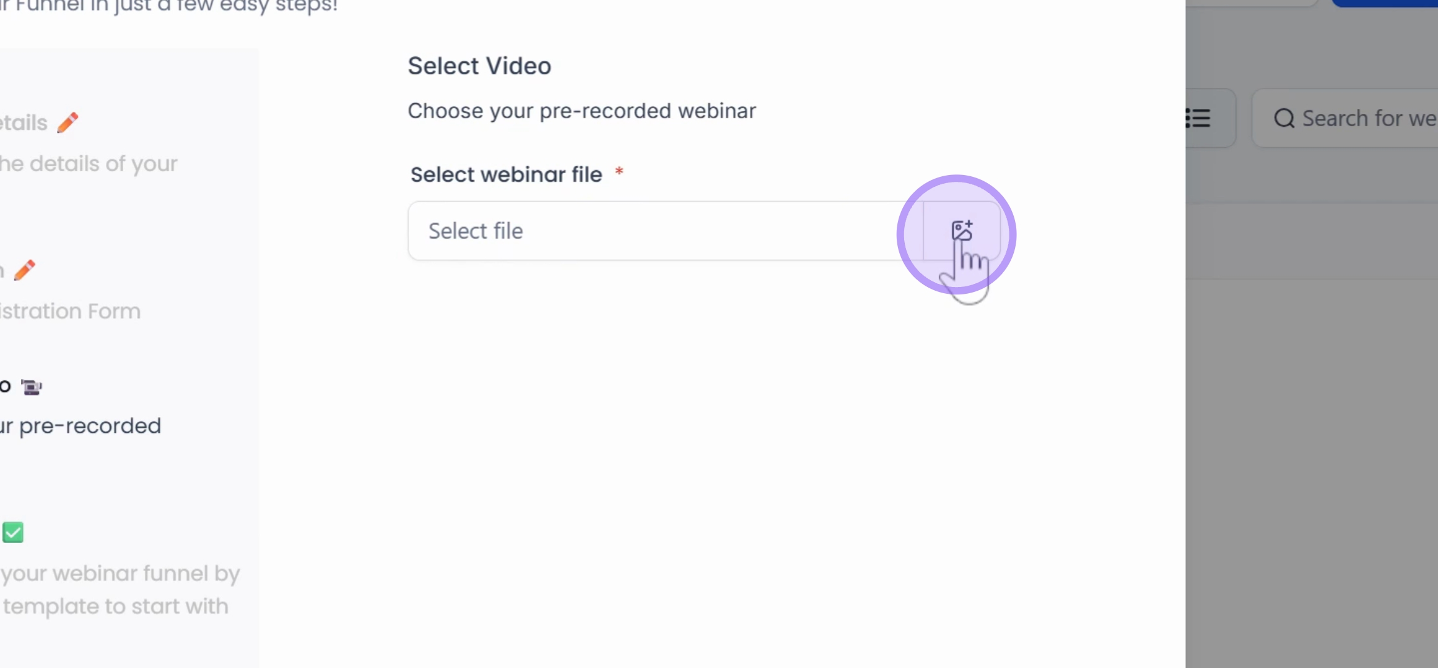Click the Select file input field
Viewport: 1438px width, 668px height.
click(x=666, y=231)
